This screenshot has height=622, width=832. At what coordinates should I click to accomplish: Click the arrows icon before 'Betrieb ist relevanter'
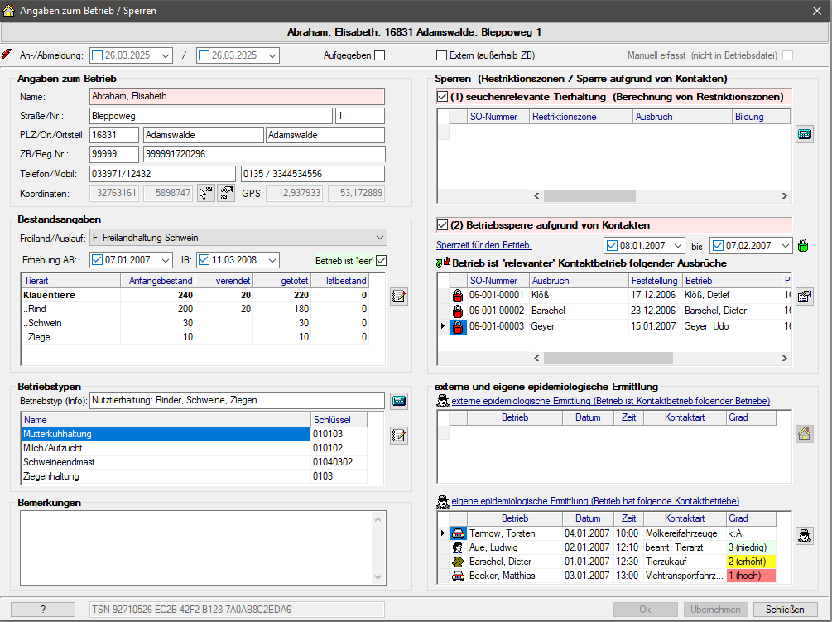tap(443, 263)
